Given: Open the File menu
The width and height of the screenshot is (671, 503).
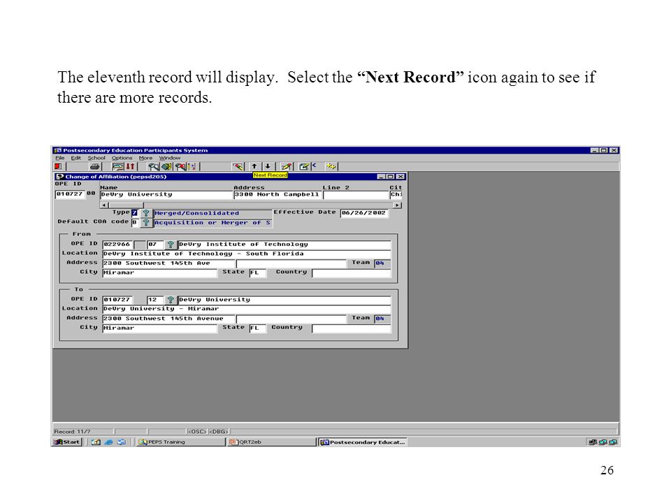Looking at the screenshot, I should [59, 158].
